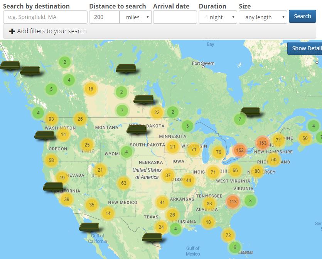The image size is (322, 259).
Task: Open the Duration dropdown showing 1 night
Action: (x=217, y=17)
